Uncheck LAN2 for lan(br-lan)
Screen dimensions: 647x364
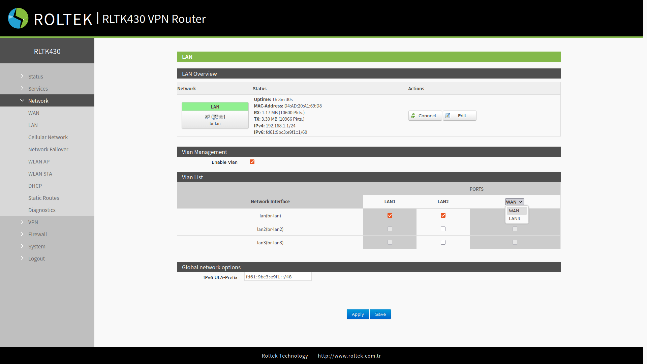(443, 215)
